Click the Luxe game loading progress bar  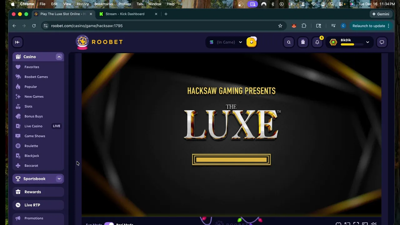pyautogui.click(x=231, y=160)
